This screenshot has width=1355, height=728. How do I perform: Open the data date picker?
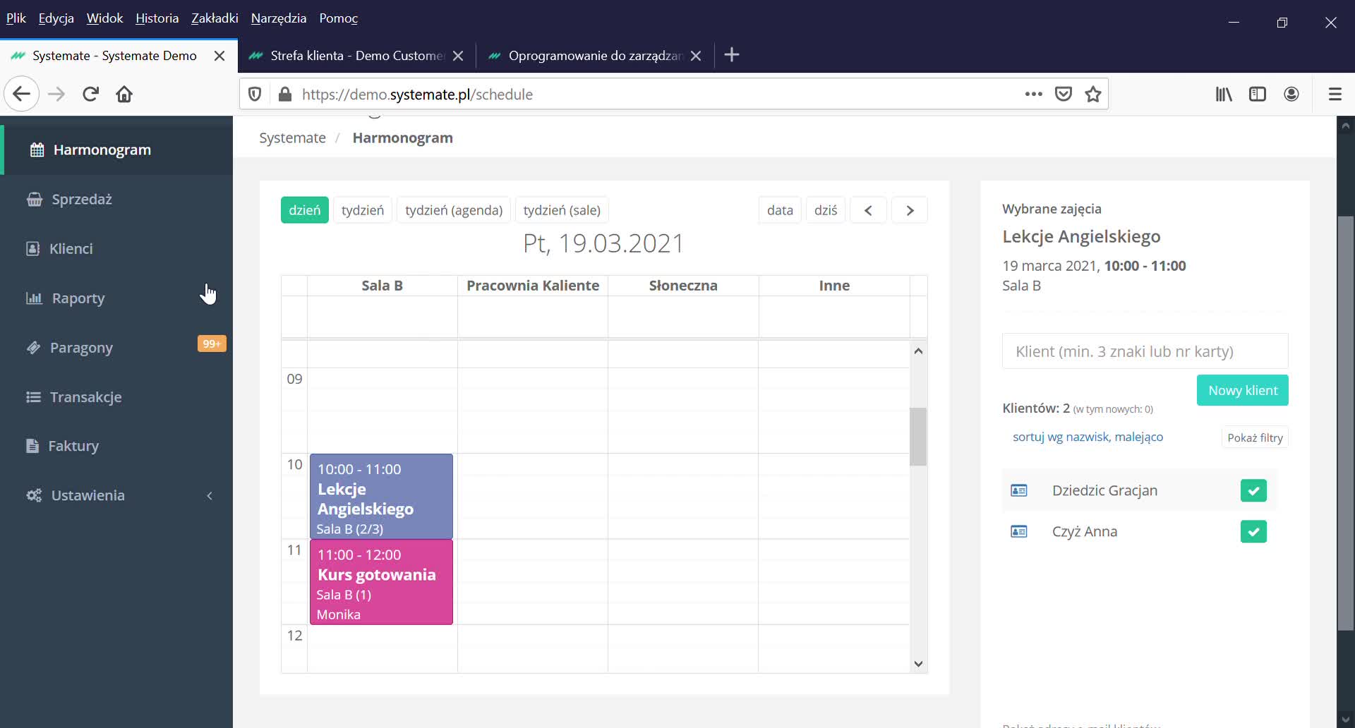point(780,210)
